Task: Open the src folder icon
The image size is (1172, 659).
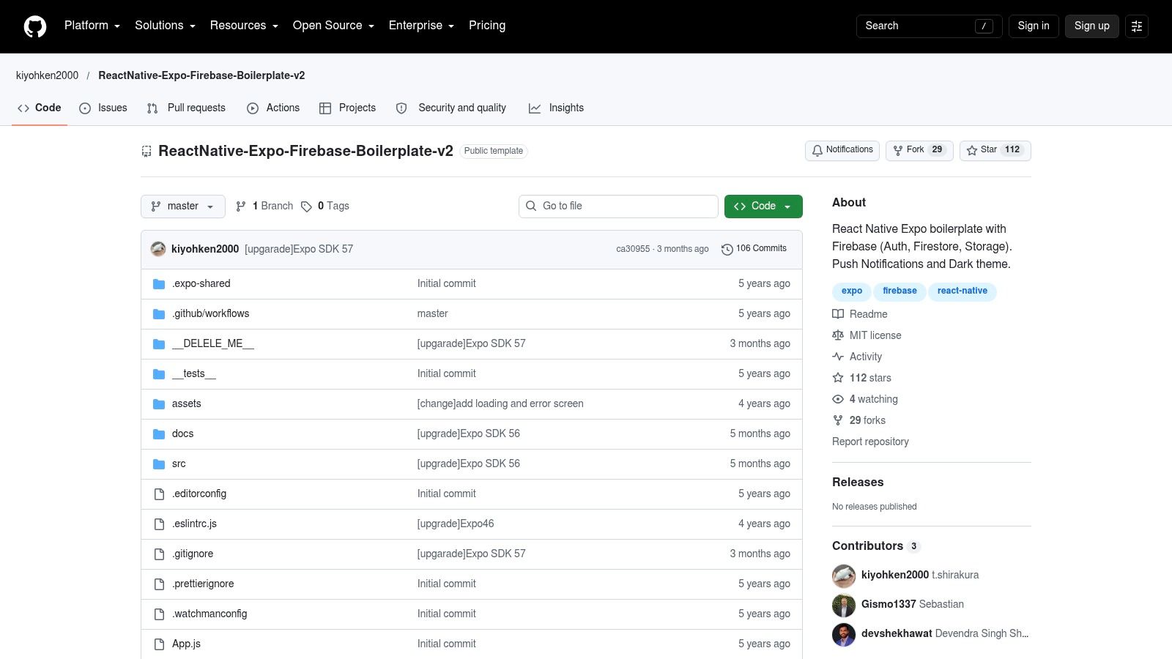Action: [x=159, y=464]
